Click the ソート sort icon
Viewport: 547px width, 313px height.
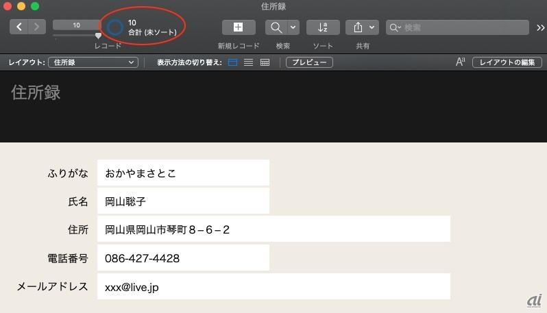point(323,27)
